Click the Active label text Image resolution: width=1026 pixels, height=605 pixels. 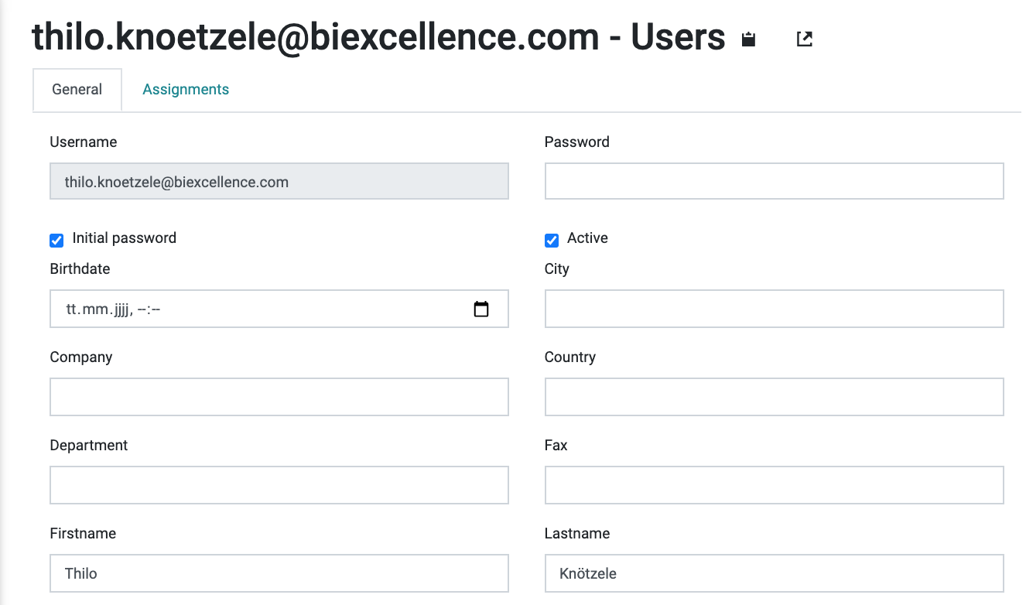[587, 238]
